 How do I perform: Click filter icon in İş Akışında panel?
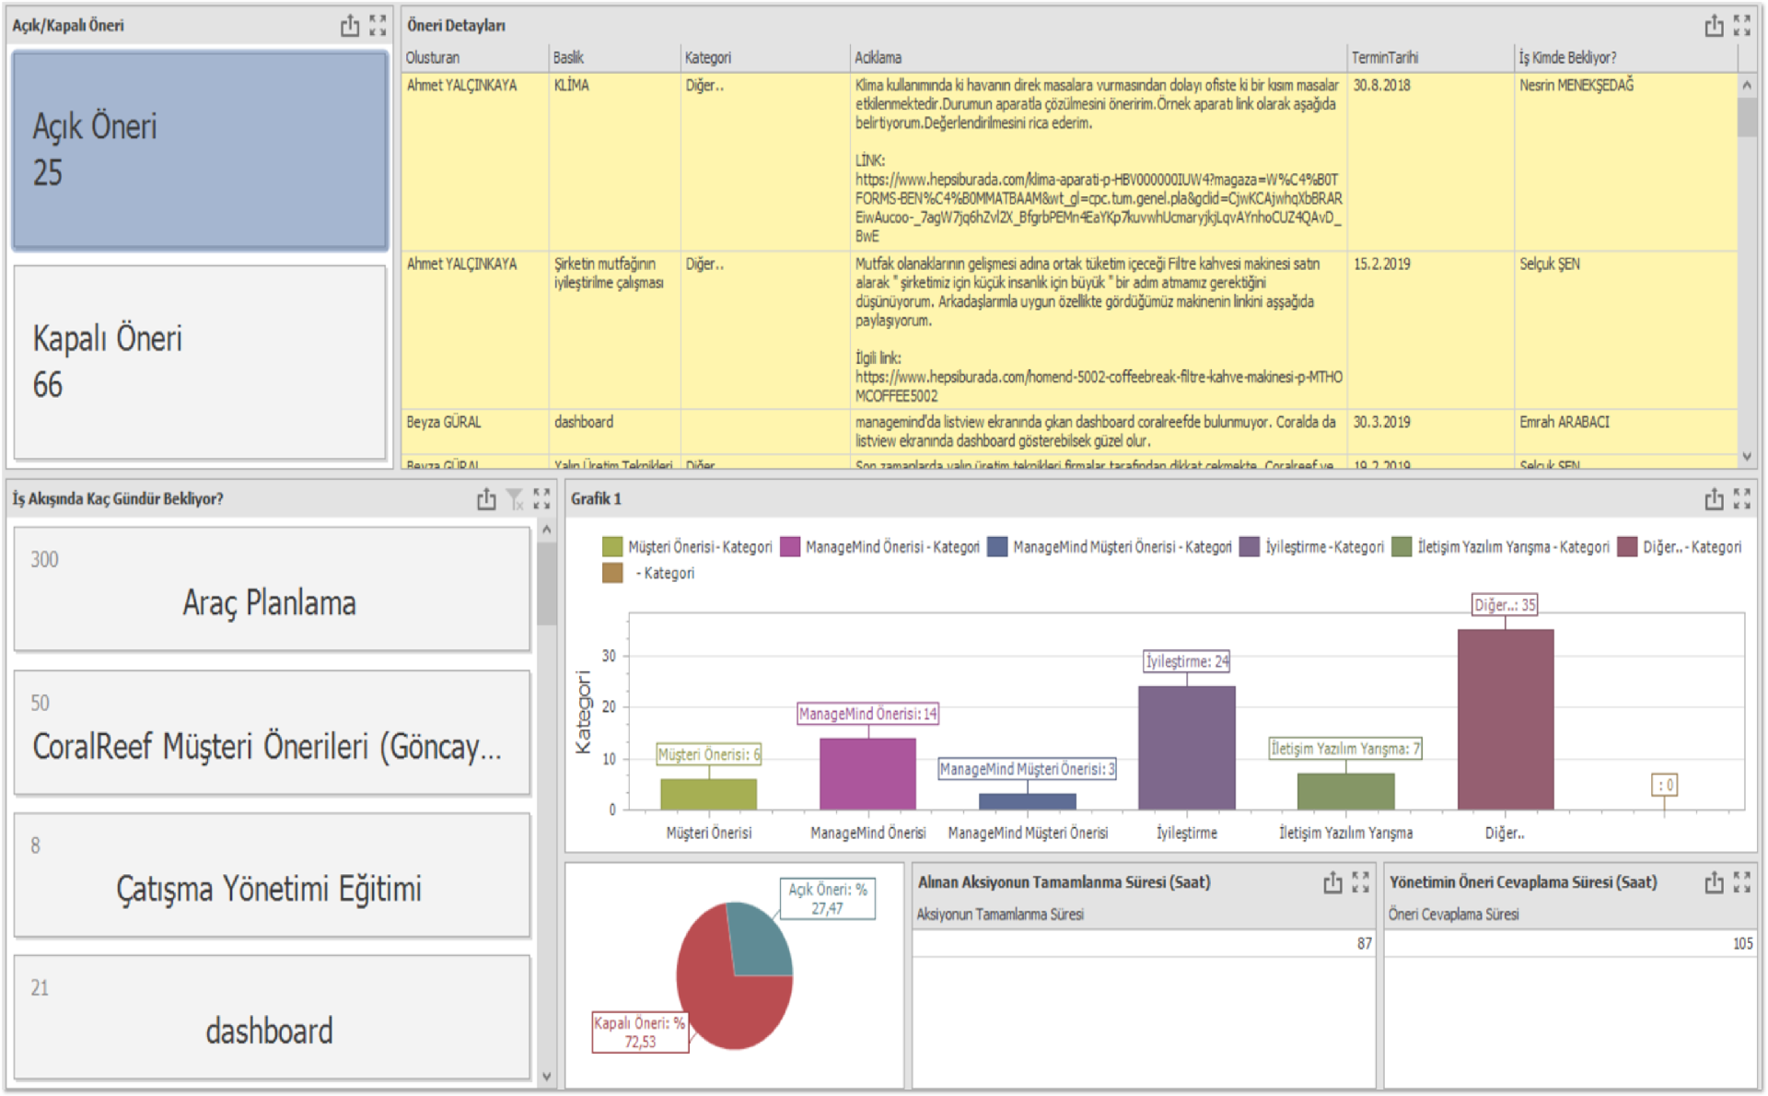(515, 499)
